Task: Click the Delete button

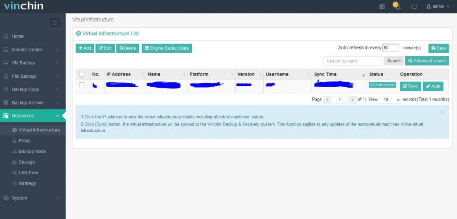Action: (x=128, y=48)
